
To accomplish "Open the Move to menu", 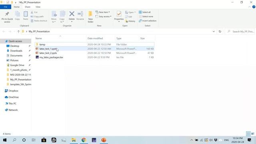I will click(x=54, y=17).
